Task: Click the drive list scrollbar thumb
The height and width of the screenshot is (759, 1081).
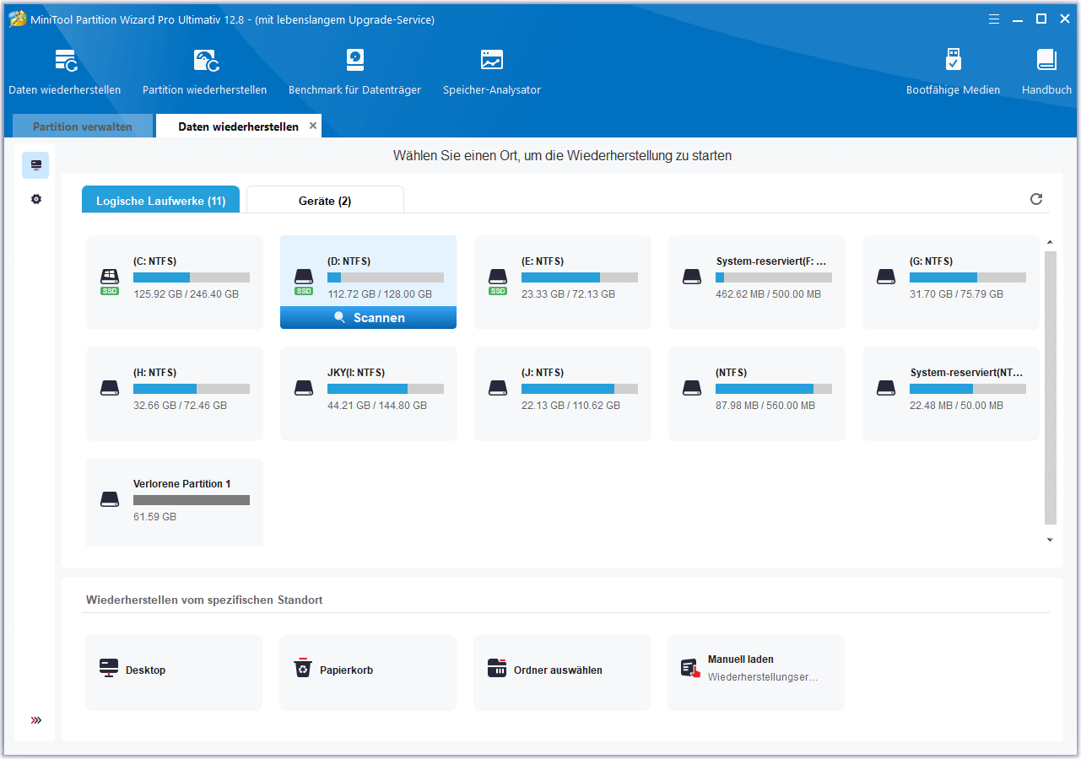Action: coord(1051,388)
